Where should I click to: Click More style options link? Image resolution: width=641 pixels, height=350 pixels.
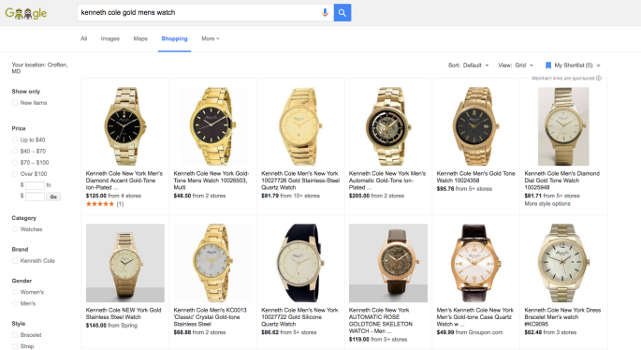(547, 204)
